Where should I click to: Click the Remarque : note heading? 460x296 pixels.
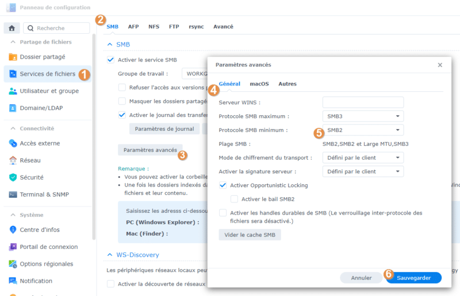pyautogui.click(x=133, y=169)
